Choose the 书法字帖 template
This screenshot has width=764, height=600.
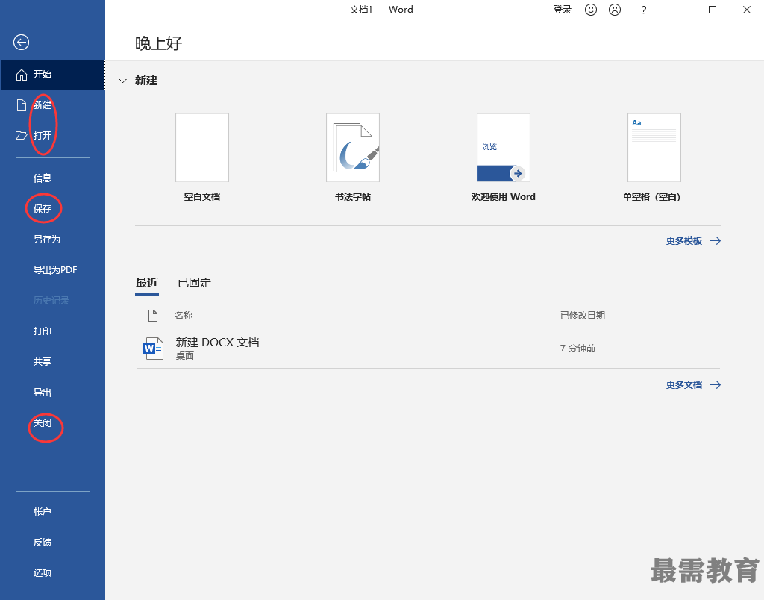[353, 157]
